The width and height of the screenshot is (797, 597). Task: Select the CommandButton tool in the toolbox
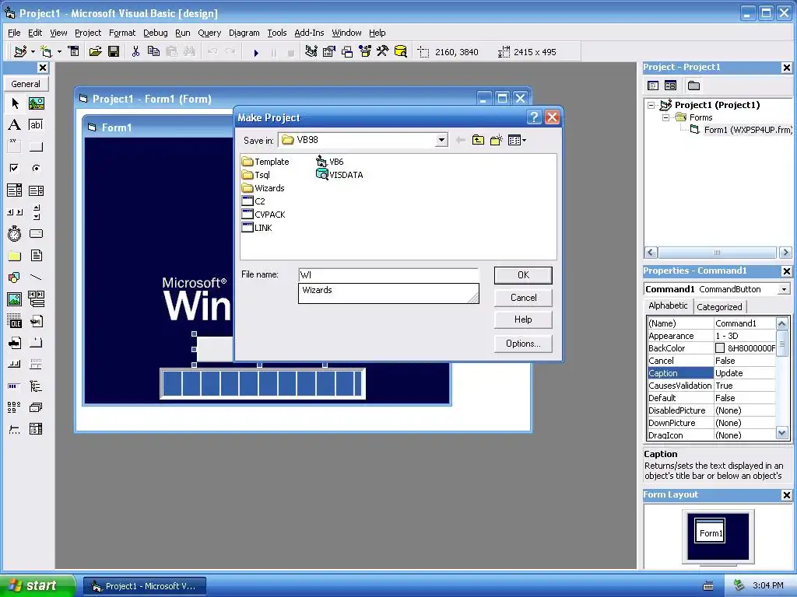36,147
